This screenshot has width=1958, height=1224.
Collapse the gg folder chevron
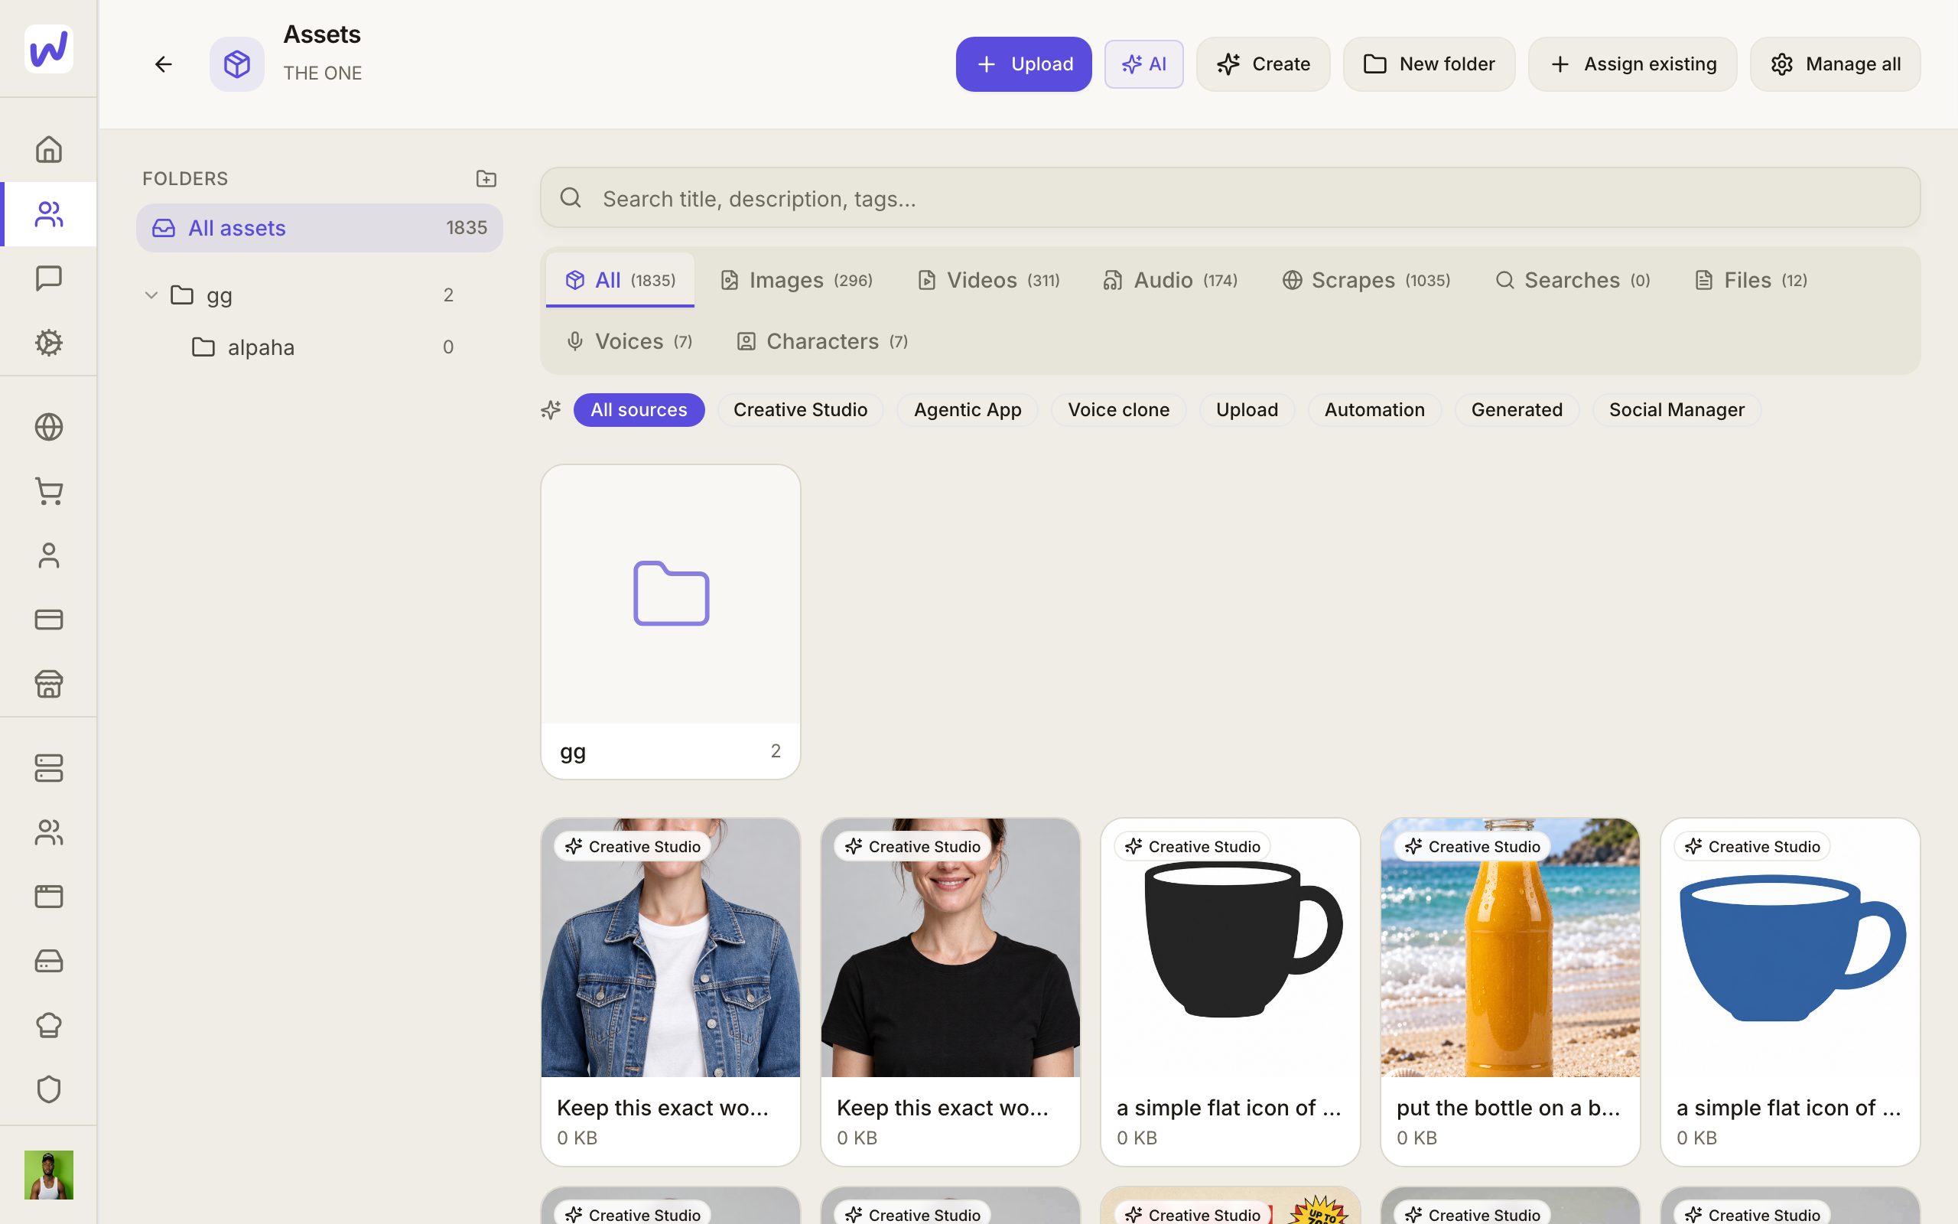pos(151,295)
